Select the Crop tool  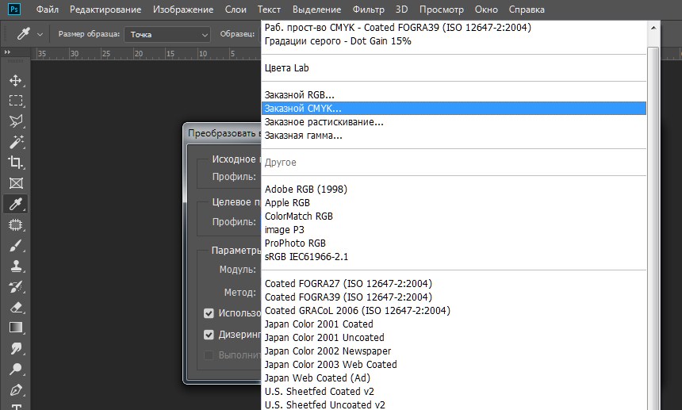coord(16,162)
